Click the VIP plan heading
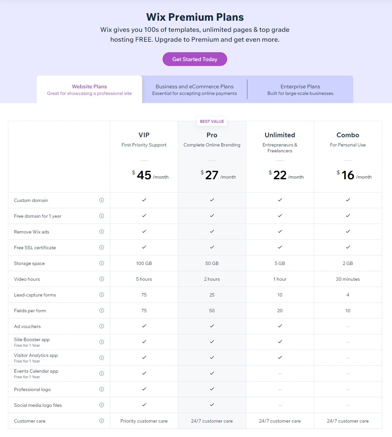This screenshot has height=437, width=392. (144, 135)
